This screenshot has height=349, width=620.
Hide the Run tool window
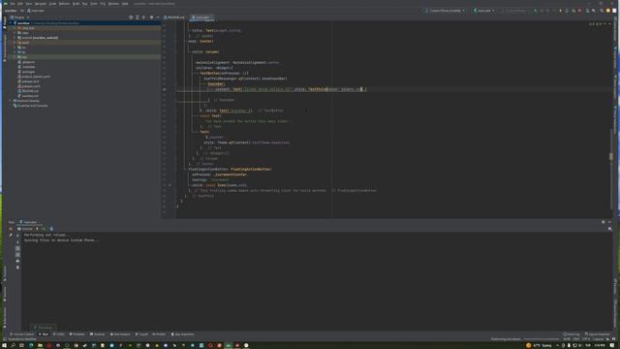(x=609, y=222)
